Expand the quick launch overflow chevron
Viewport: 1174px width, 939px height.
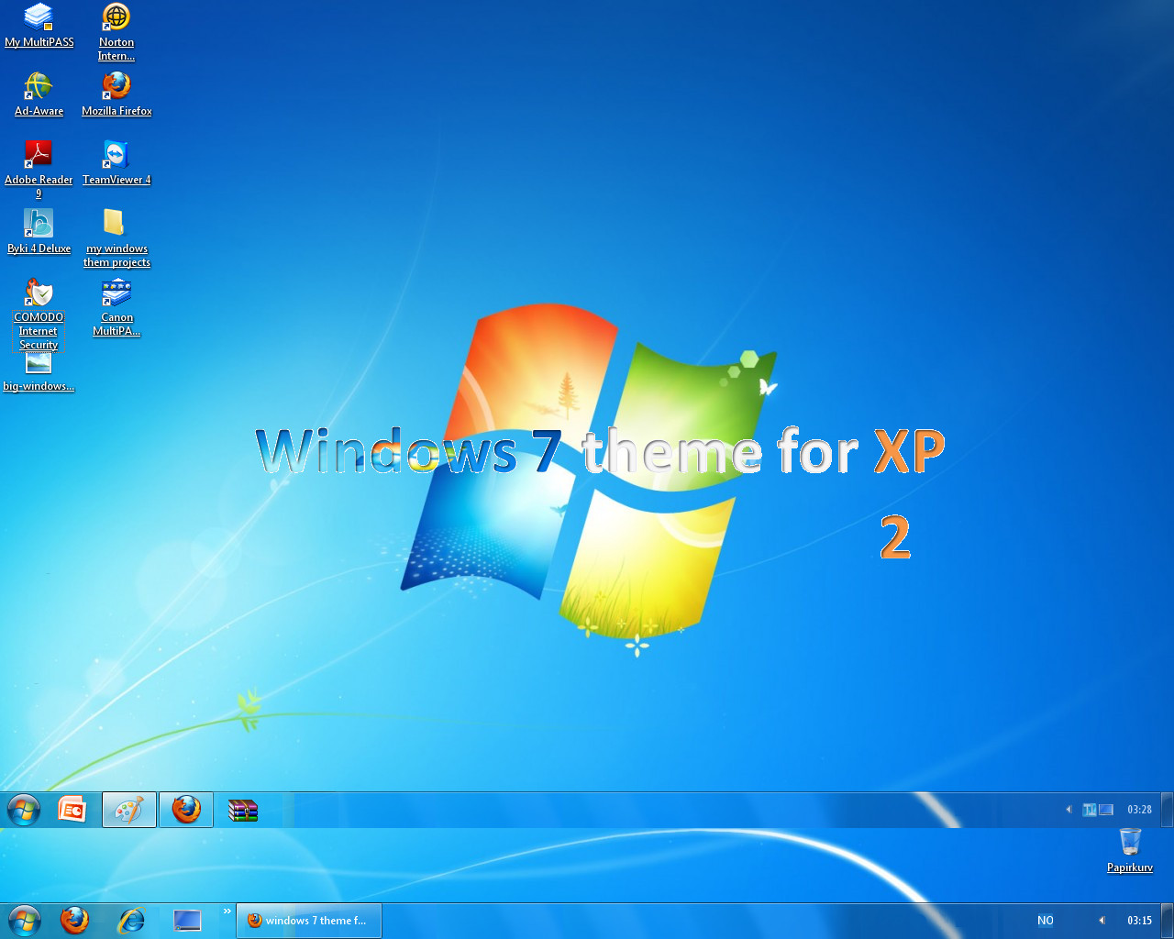point(227,910)
